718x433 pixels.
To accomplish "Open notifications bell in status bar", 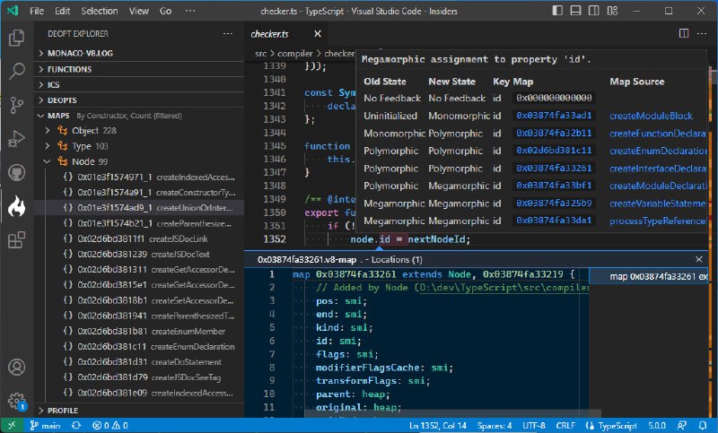I will (x=703, y=425).
